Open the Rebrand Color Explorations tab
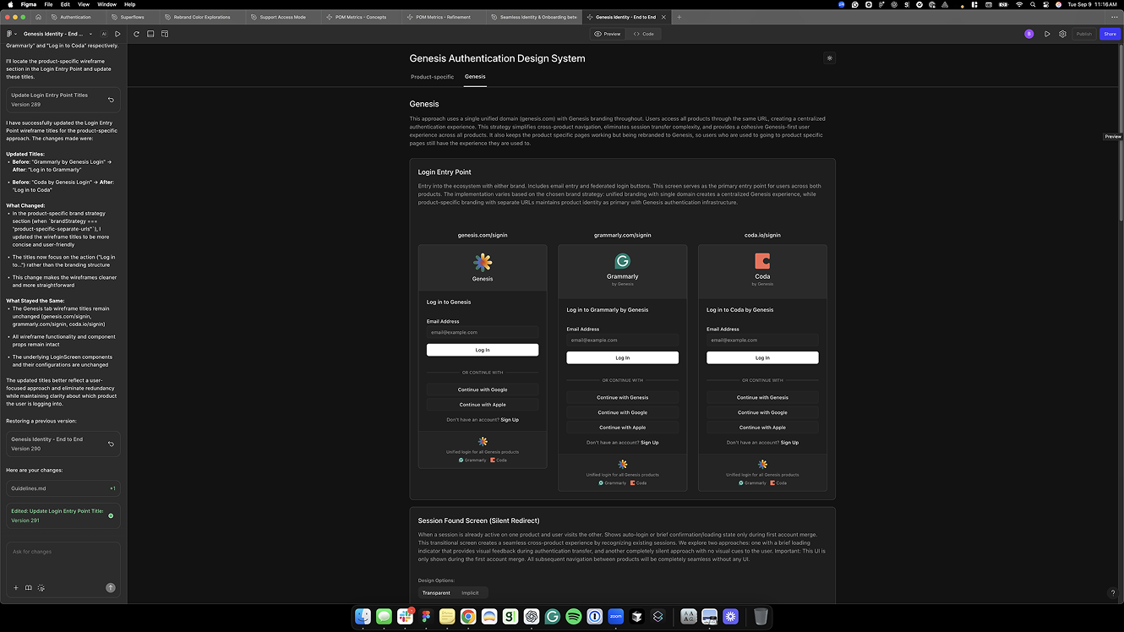1124x632 pixels. point(201,17)
